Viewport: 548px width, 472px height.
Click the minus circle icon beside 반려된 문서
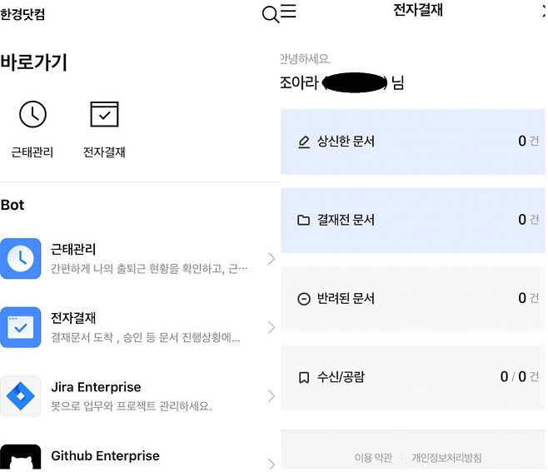point(304,299)
